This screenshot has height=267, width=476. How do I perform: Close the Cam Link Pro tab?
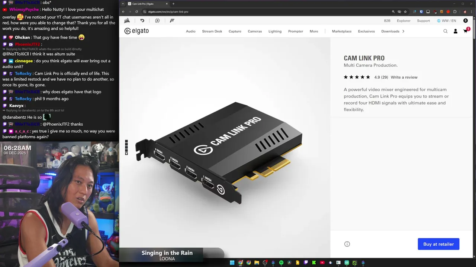coord(167,4)
